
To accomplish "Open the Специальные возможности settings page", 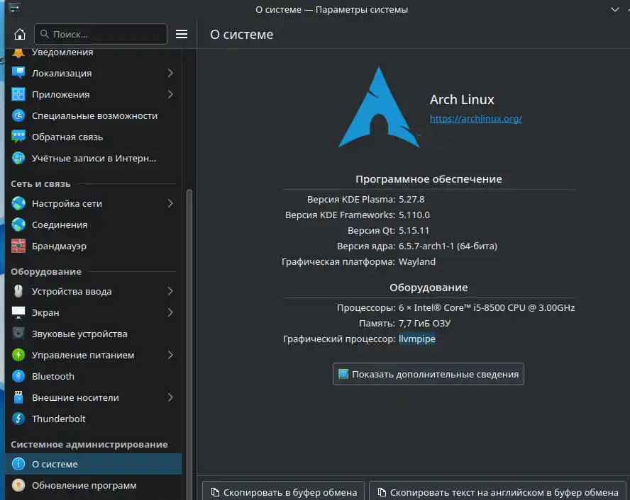I will (x=93, y=115).
